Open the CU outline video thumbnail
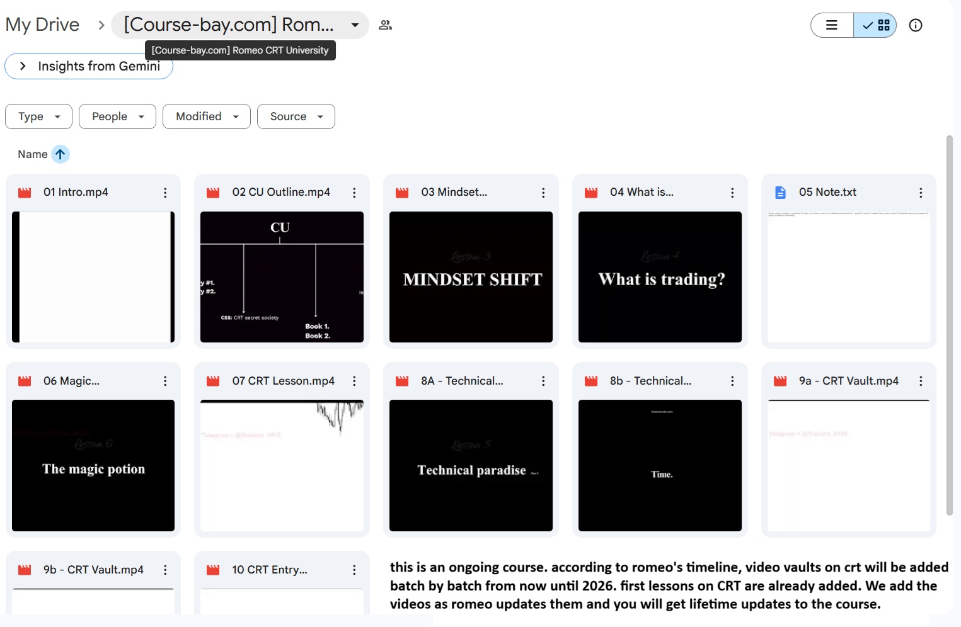The width and height of the screenshot is (961, 627). (x=282, y=277)
